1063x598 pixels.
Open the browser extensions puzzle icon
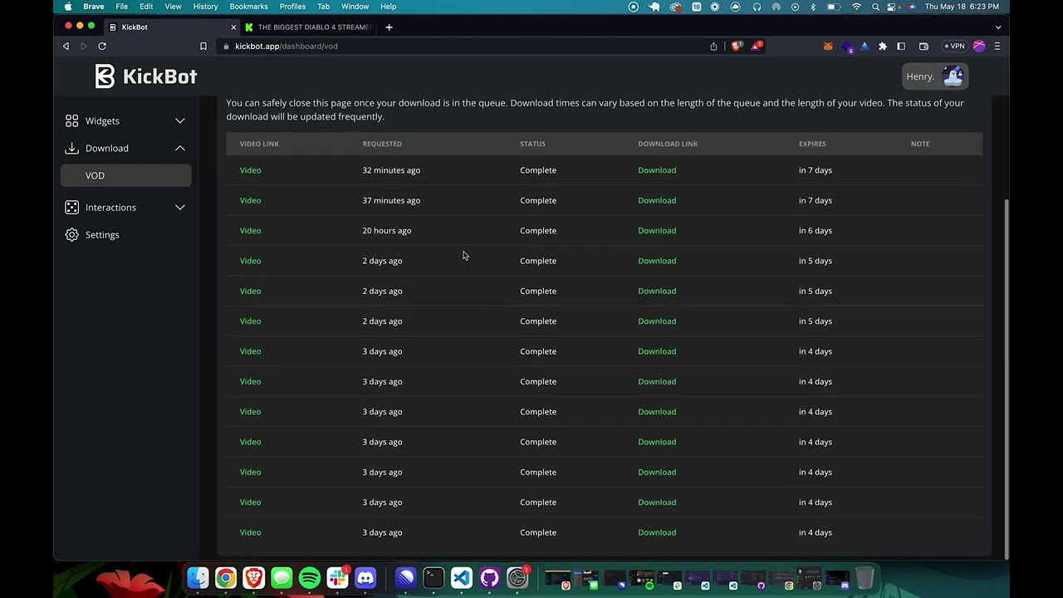coord(883,47)
